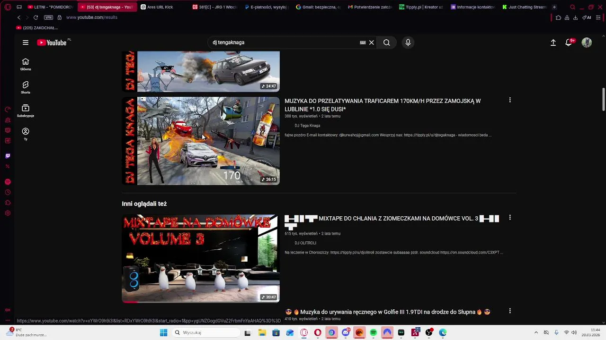Open the browser easy setup menu
Screen dimensions: 606x340
click(598, 17)
